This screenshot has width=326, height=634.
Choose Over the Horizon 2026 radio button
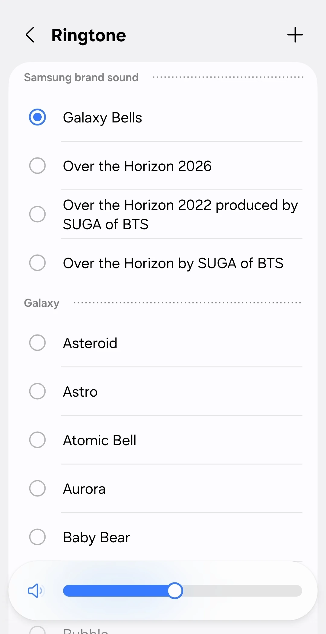37,166
